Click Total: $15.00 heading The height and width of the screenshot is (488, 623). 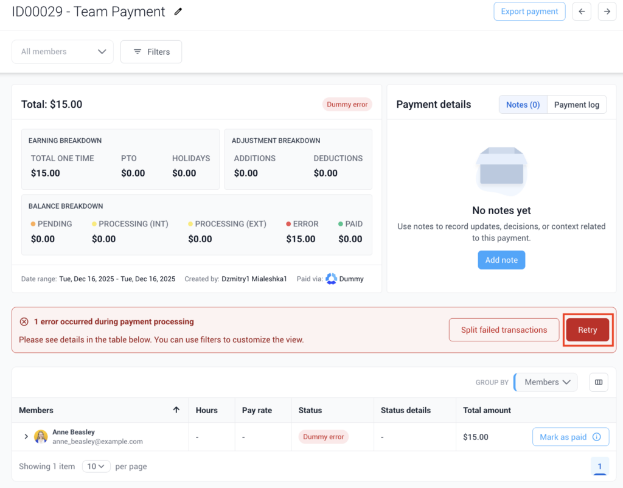coord(52,104)
